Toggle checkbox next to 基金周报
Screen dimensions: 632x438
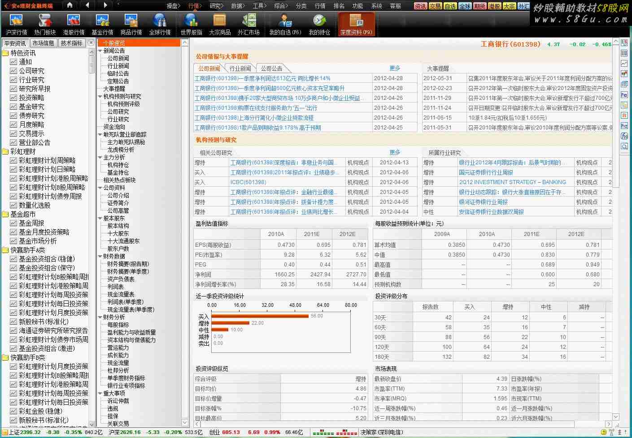click(13, 223)
